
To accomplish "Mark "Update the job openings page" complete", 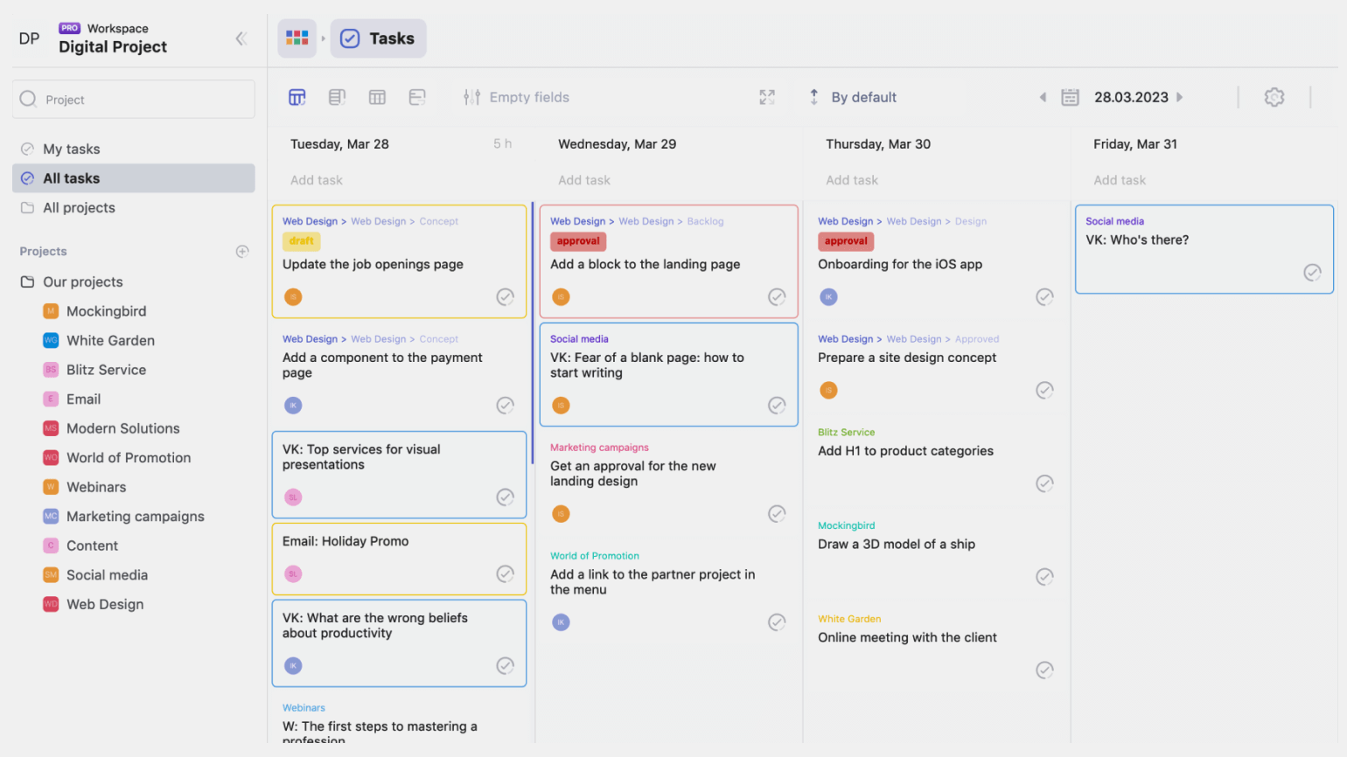I will [x=506, y=297].
